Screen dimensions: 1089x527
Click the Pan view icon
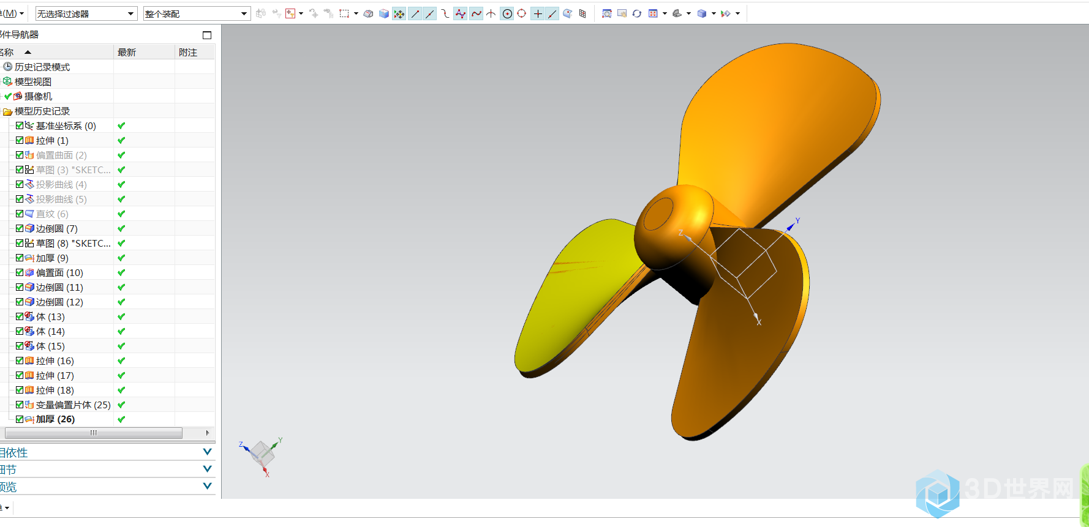click(x=622, y=13)
